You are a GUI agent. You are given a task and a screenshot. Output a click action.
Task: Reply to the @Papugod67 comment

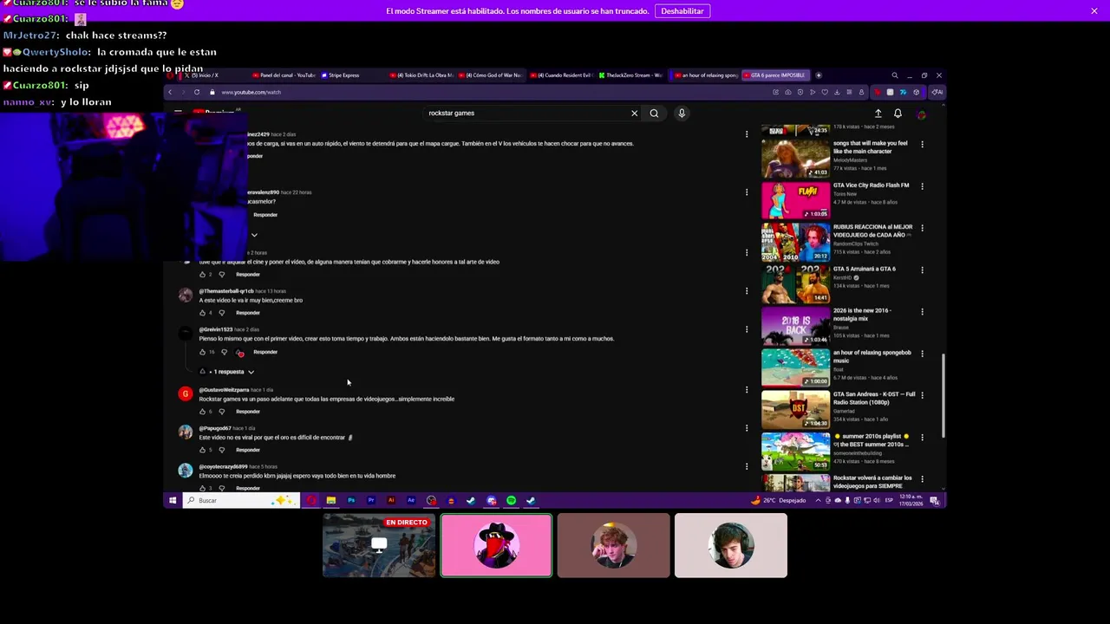click(248, 450)
